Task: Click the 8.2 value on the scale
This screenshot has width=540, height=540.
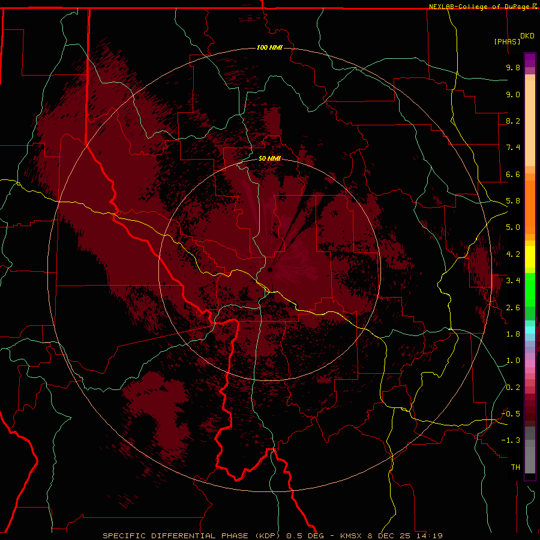Action: coord(513,121)
